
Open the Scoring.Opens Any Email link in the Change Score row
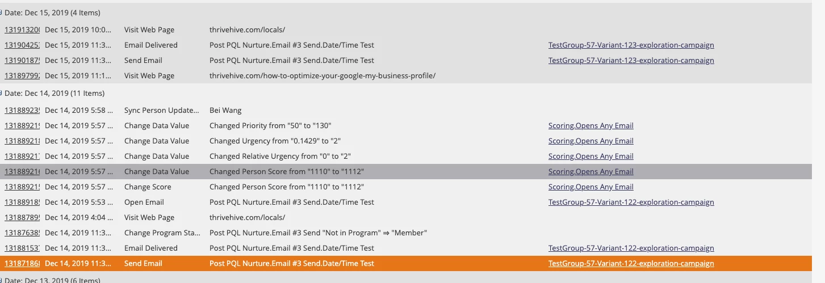pos(591,187)
